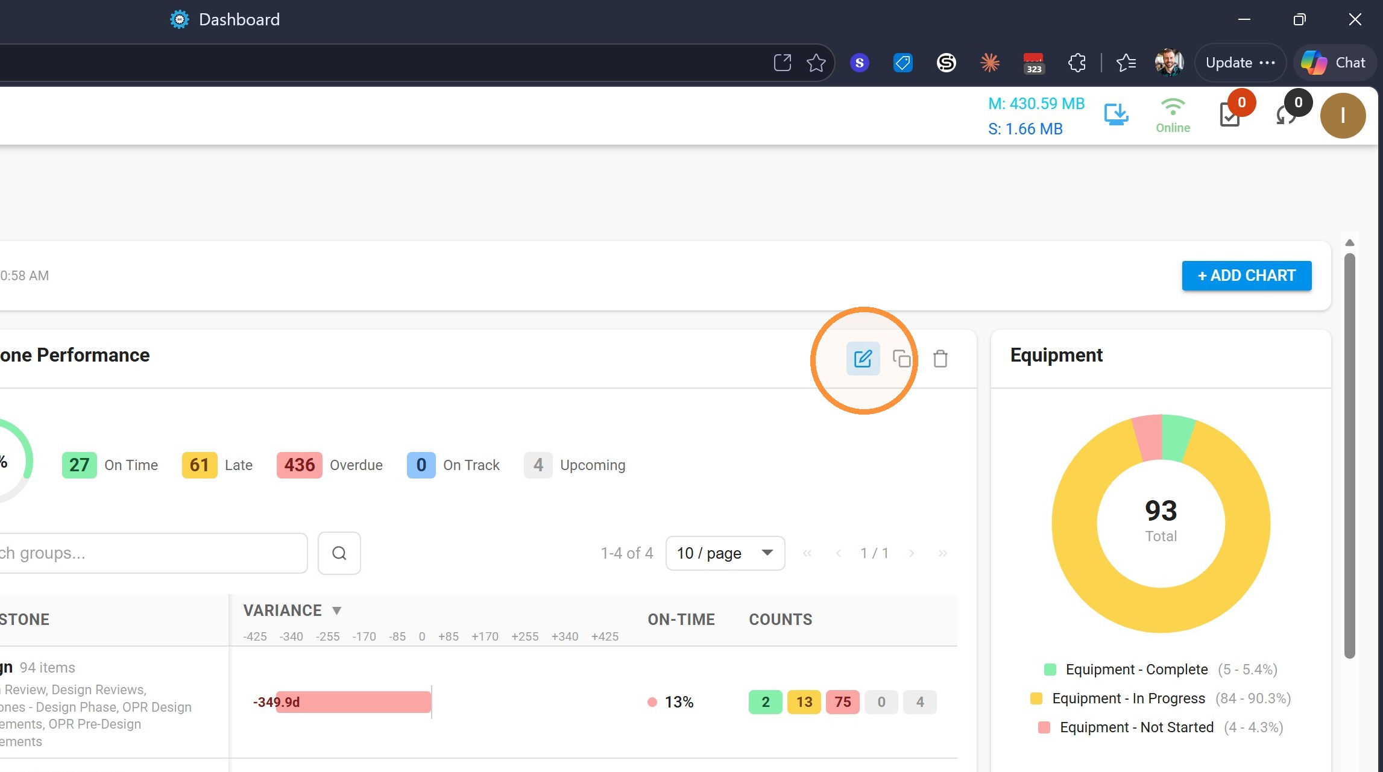Open the black S circle extension
Image resolution: width=1383 pixels, height=772 pixels.
click(947, 63)
